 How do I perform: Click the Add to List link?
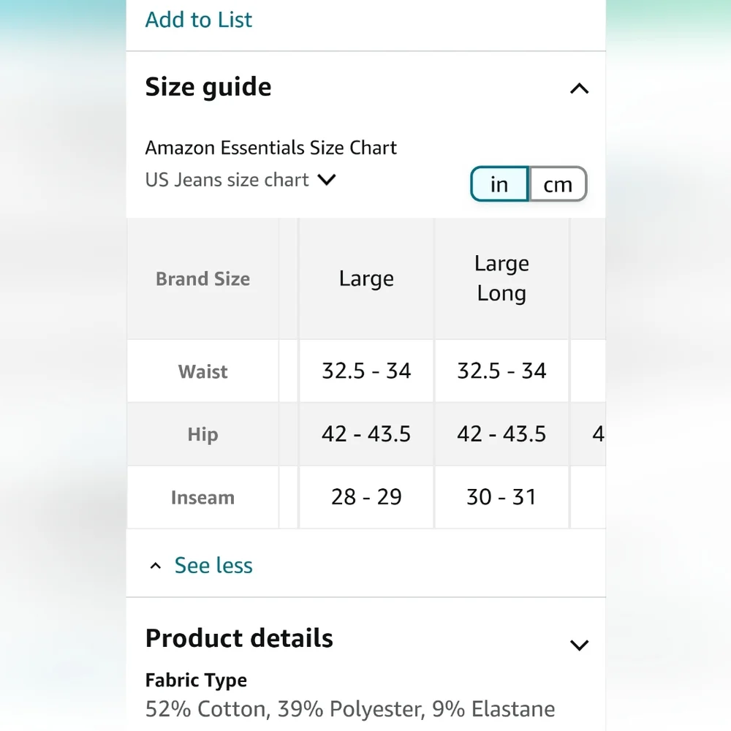pos(199,20)
